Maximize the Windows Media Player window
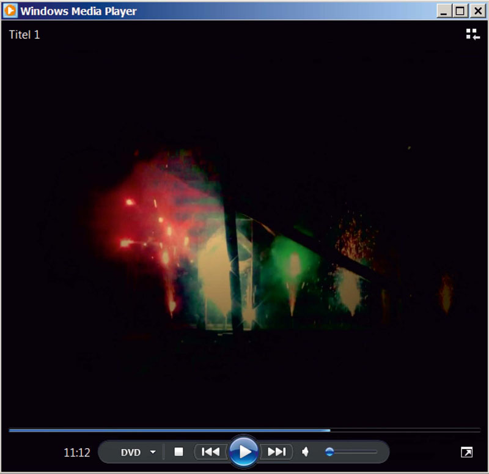This screenshot has height=474, width=489. pyautogui.click(x=460, y=11)
